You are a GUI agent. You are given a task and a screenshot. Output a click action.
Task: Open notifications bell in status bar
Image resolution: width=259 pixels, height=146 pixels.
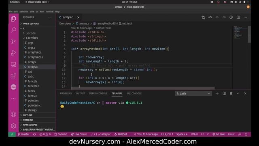pyautogui.click(x=246, y=134)
